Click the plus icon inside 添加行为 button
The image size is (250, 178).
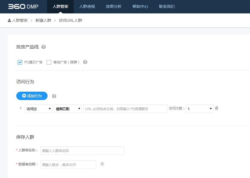point(24,96)
